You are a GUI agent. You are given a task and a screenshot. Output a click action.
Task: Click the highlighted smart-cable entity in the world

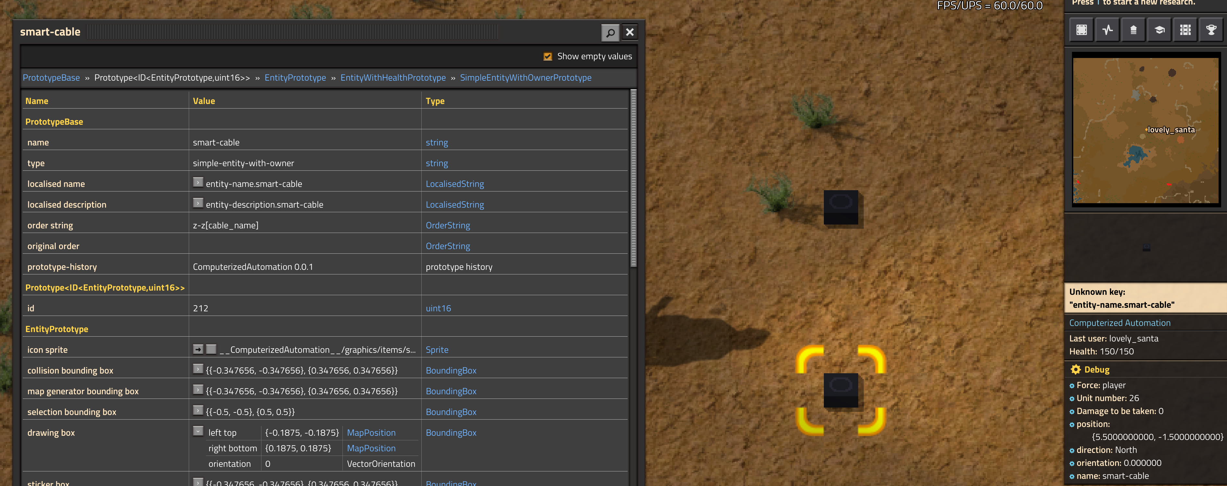(841, 390)
